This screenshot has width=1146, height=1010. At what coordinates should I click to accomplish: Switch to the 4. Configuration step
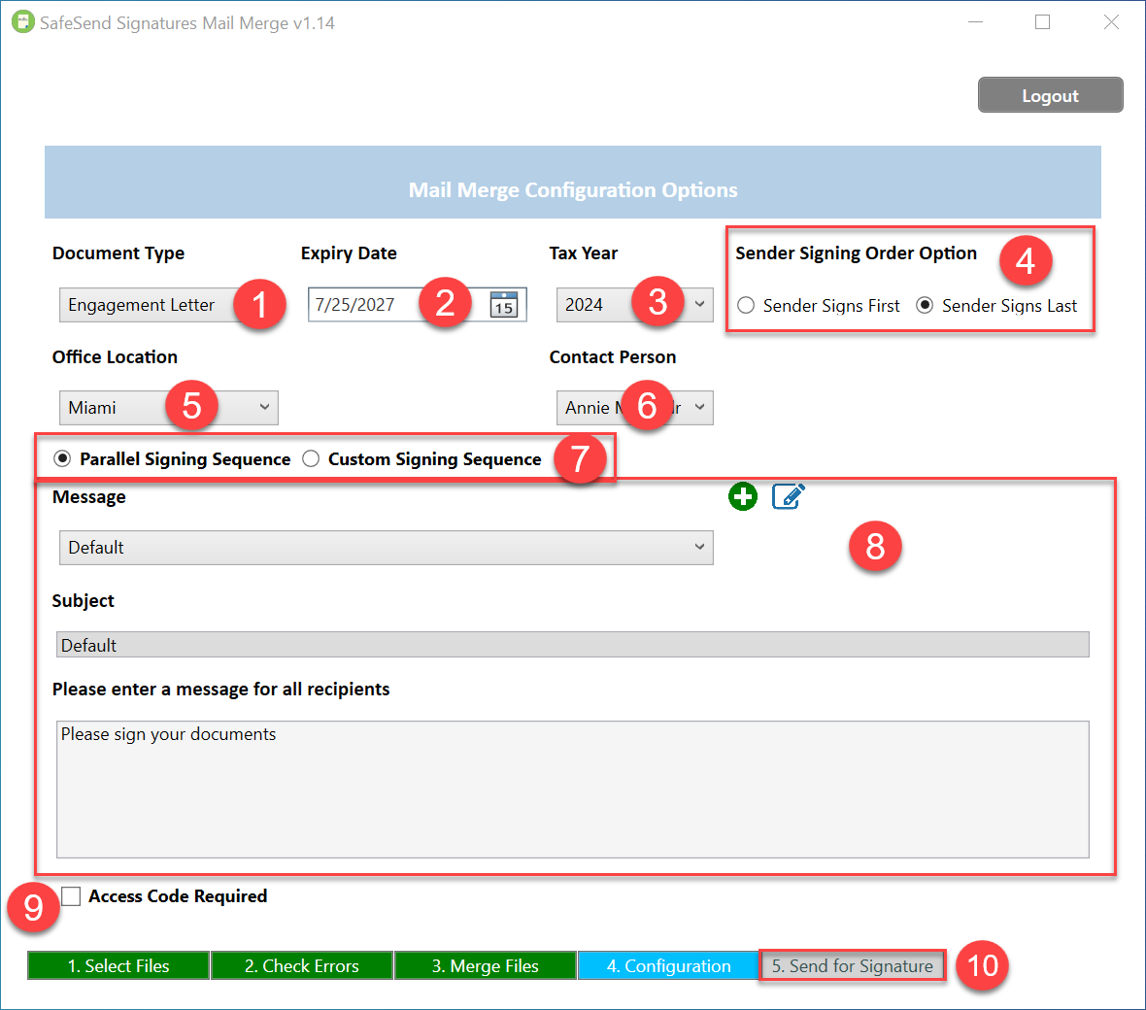669,965
